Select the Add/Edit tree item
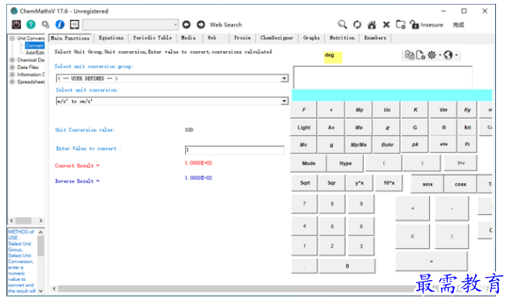The image size is (510, 308). tap(35, 53)
